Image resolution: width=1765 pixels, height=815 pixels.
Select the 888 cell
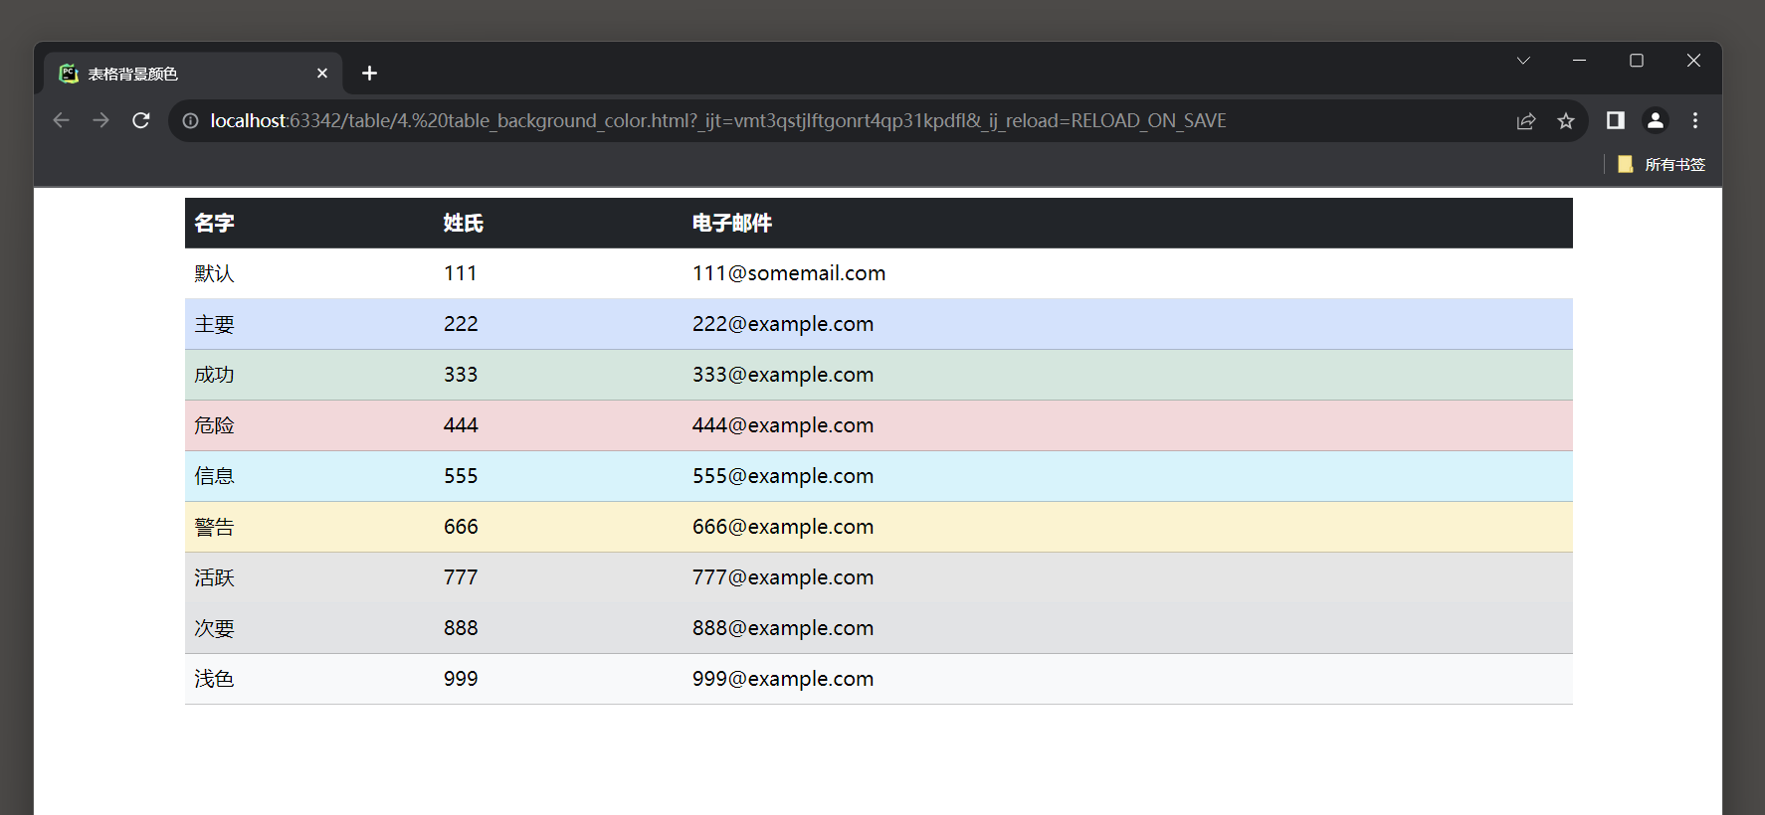click(558, 628)
